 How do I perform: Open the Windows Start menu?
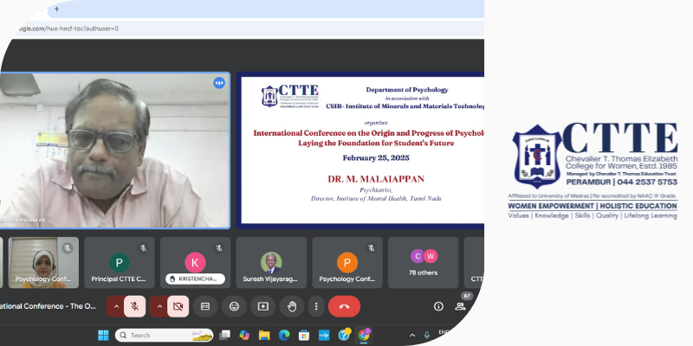[103, 336]
